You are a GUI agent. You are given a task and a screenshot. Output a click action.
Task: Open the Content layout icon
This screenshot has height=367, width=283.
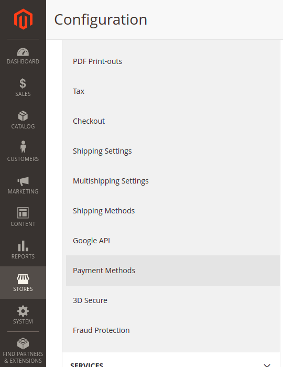point(23,213)
